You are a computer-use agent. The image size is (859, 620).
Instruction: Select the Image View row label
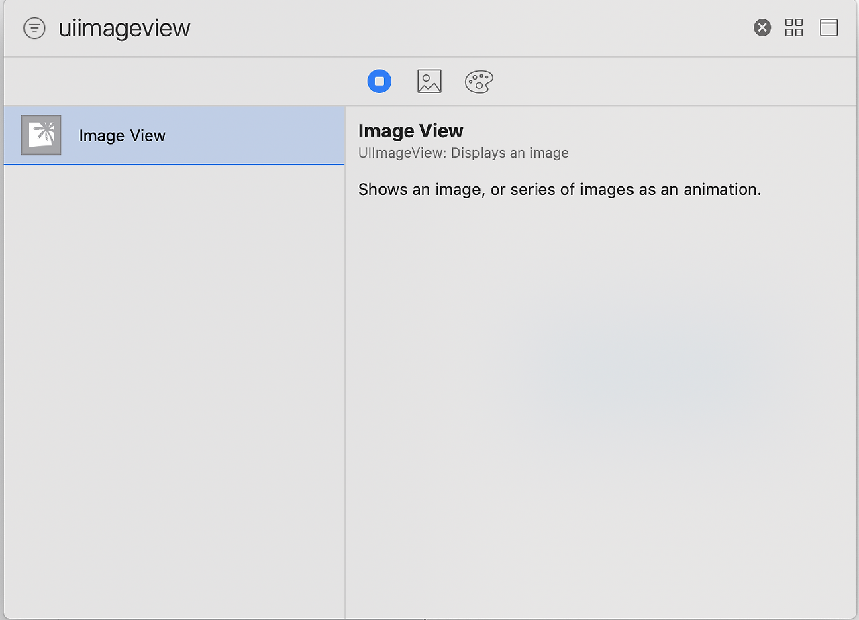pyautogui.click(x=122, y=135)
